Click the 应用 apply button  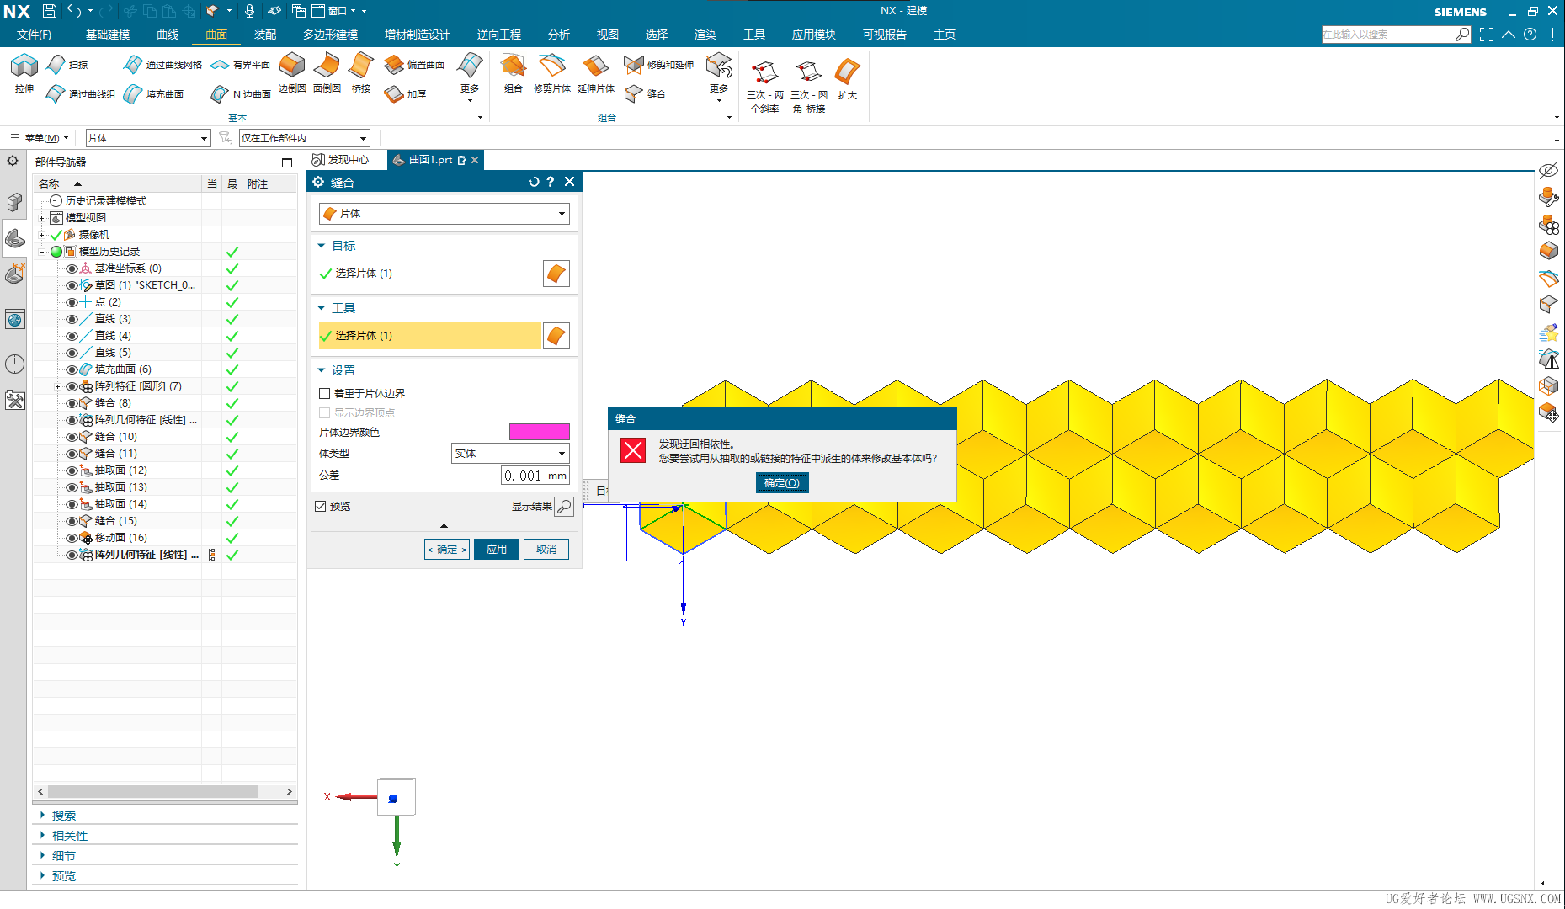coord(497,550)
